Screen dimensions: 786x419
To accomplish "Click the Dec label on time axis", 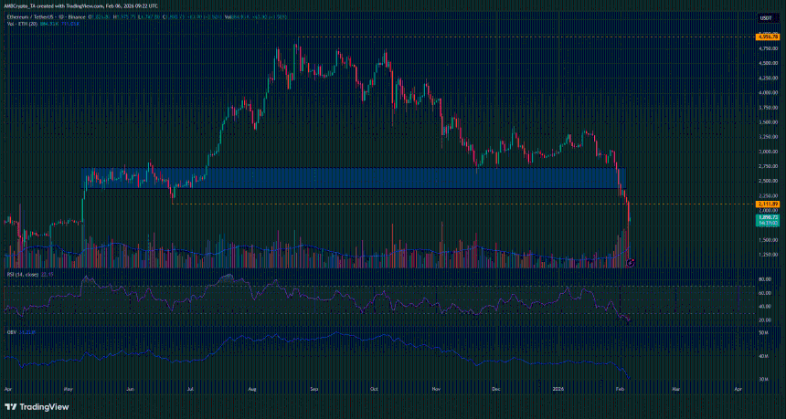I will (495, 389).
